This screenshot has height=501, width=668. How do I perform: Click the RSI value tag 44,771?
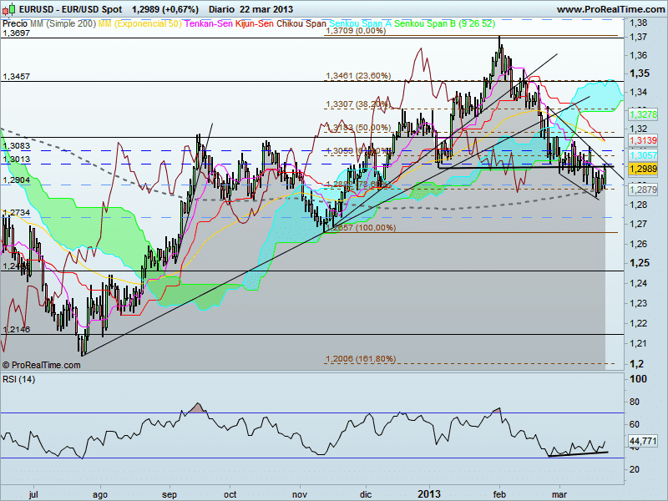(x=643, y=441)
